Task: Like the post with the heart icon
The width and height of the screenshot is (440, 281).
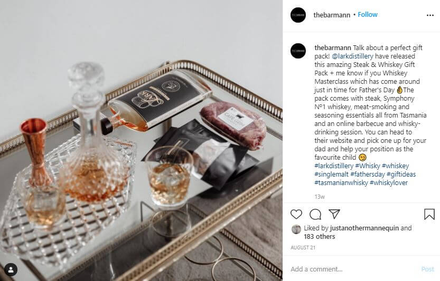Action: click(296, 215)
